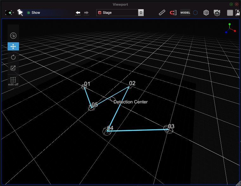Open the ruler measurement tool
Screen dimensions: 241x186
[x=162, y=13]
